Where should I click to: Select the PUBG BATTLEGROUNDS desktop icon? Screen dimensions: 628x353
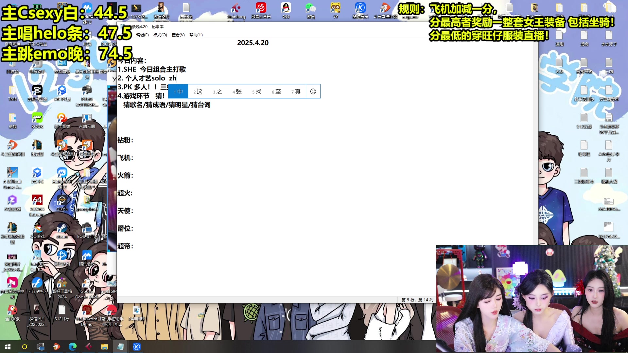coord(87,96)
